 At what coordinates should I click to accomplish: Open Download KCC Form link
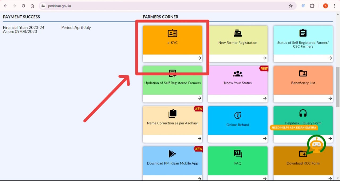tap(303, 163)
